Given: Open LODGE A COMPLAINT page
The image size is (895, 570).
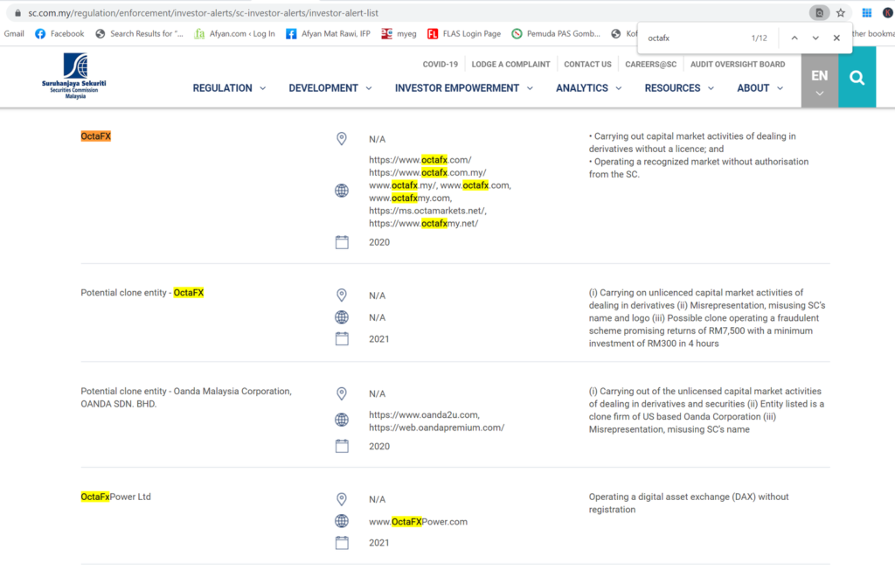Looking at the screenshot, I should pyautogui.click(x=510, y=64).
